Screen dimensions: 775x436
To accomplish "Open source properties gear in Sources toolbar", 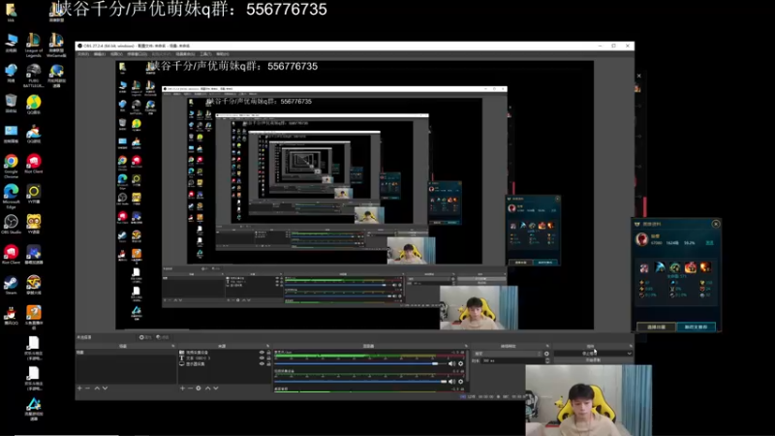I will (x=199, y=389).
